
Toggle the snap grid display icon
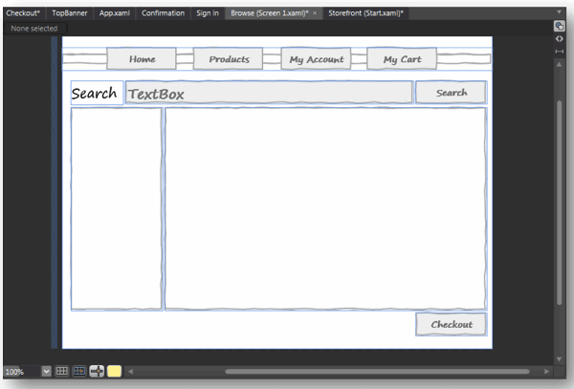click(x=61, y=371)
